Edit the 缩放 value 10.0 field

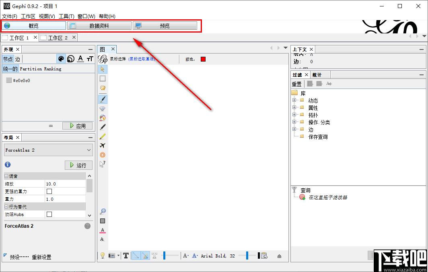coord(65,184)
